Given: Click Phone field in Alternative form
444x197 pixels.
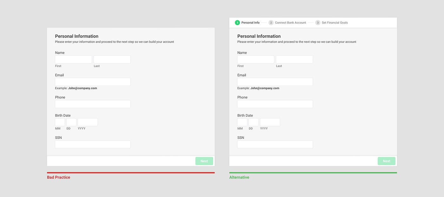Looking at the screenshot, I should (x=275, y=104).
